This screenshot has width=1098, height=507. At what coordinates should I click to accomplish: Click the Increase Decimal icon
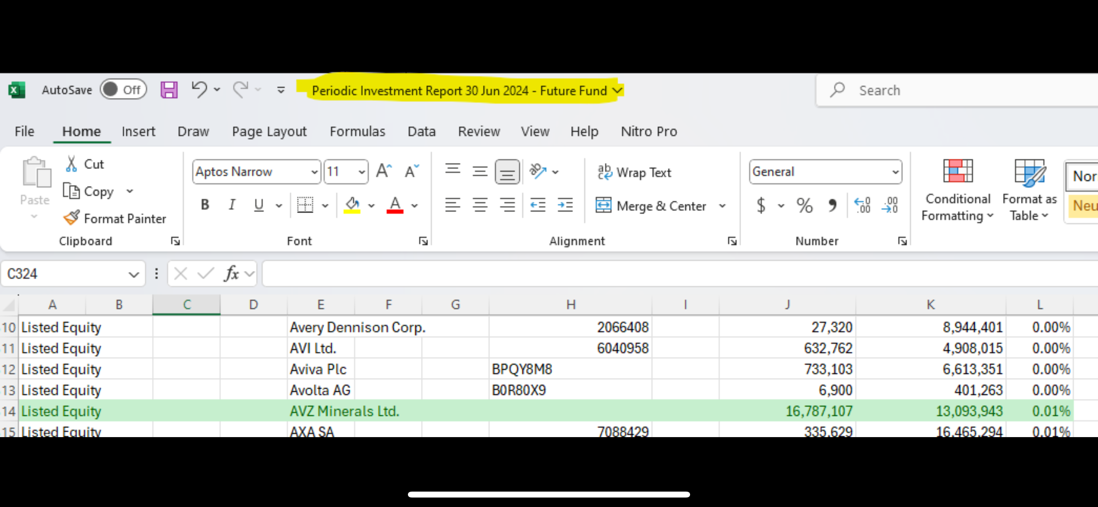pyautogui.click(x=862, y=206)
